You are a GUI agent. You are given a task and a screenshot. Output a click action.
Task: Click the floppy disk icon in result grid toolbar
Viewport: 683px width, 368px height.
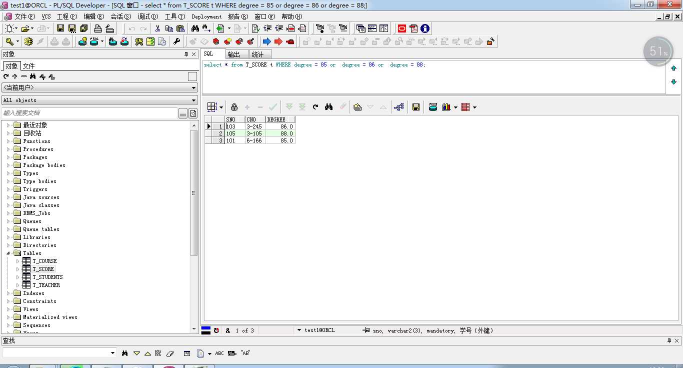tap(415, 107)
